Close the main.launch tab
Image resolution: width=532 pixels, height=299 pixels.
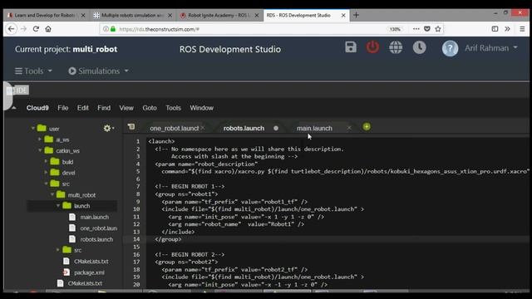click(x=349, y=128)
